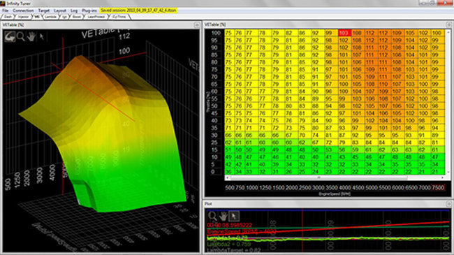Select VE cell at 0% throttle, 500 RPM
The width and height of the screenshot is (454, 255).
click(229, 172)
